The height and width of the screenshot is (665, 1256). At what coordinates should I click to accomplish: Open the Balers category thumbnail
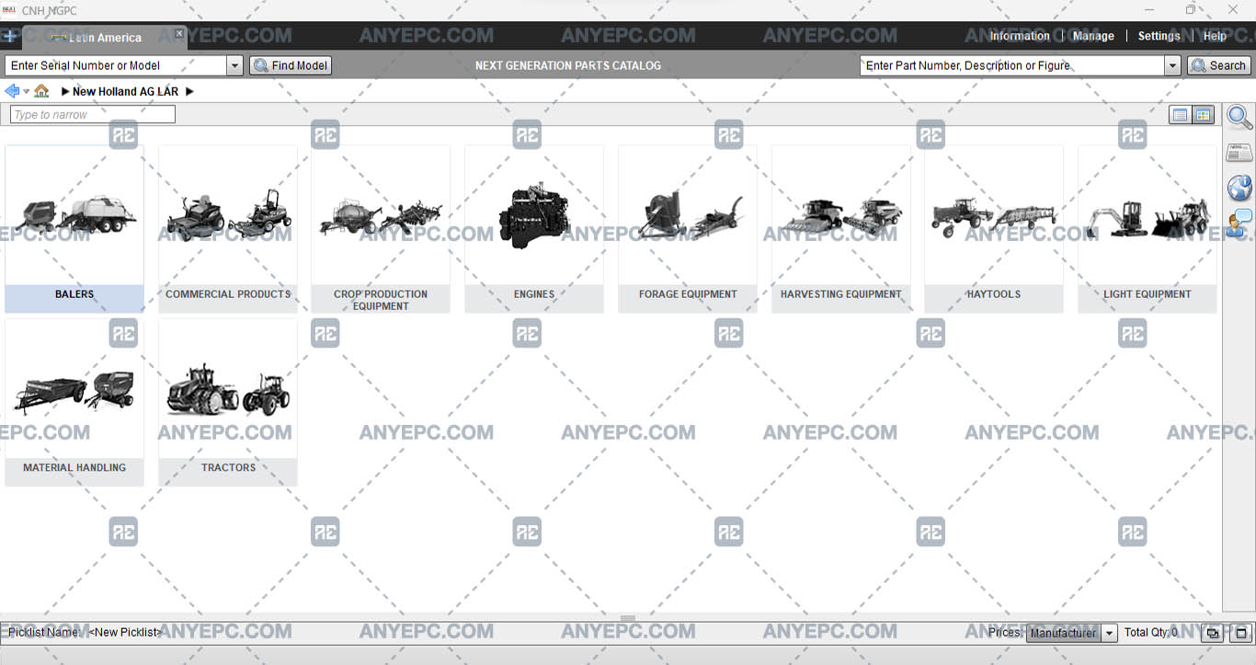pyautogui.click(x=74, y=215)
